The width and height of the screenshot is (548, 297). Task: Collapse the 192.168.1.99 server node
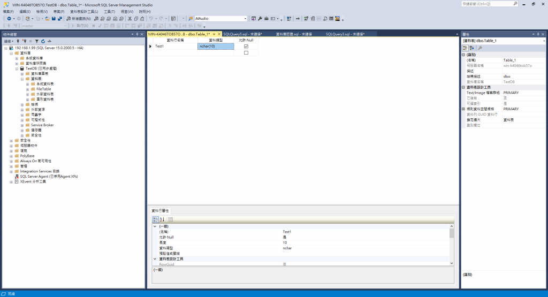point(6,48)
